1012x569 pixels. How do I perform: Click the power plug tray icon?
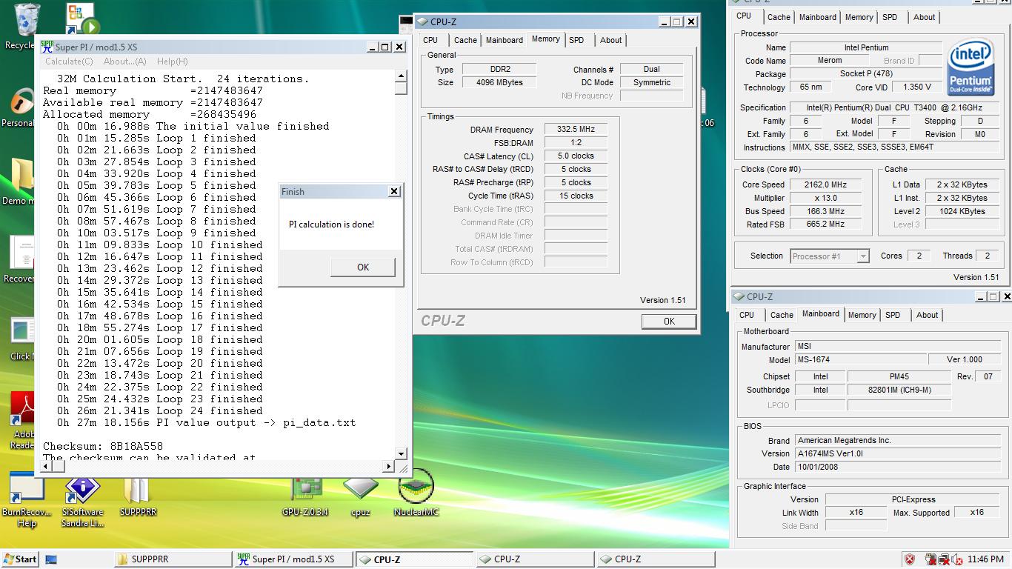(x=932, y=559)
